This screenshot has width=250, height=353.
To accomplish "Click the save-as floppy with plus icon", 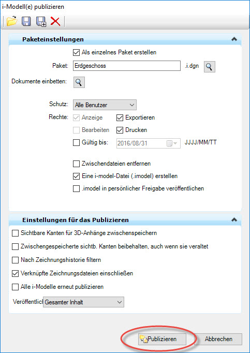I will [41, 22].
